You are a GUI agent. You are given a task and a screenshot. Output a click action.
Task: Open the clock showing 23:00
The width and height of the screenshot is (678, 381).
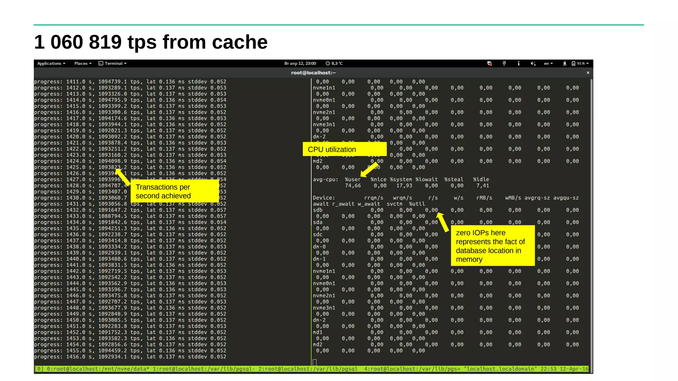pyautogui.click(x=300, y=63)
